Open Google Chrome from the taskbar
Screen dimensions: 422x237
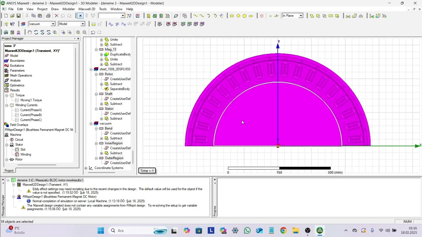pyautogui.click(x=283, y=230)
